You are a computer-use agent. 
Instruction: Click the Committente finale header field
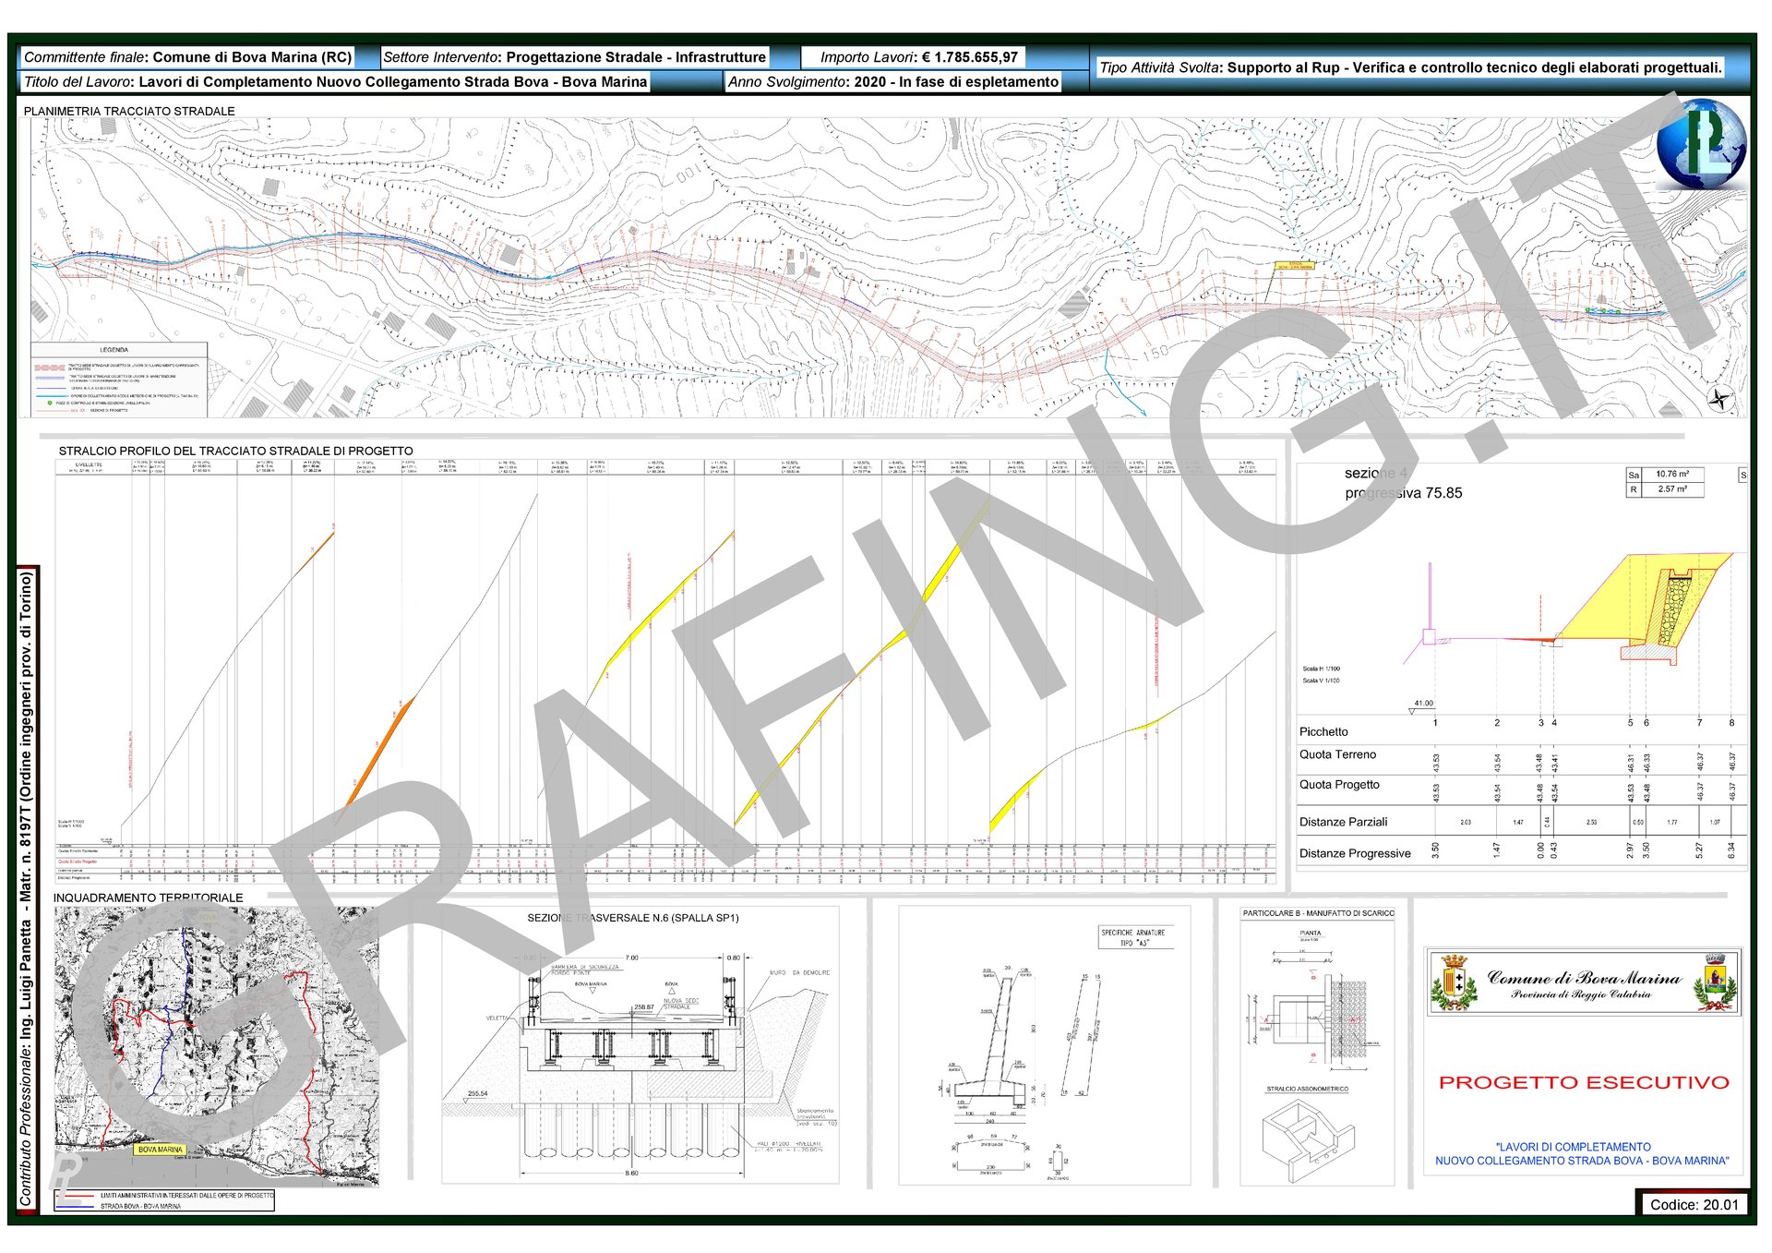188,57
